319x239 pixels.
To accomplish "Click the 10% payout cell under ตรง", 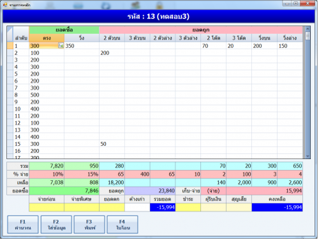I will click(x=47, y=174).
